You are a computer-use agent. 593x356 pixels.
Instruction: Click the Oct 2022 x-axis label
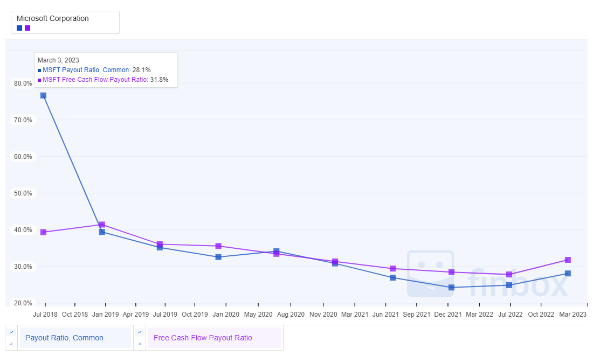(541, 315)
